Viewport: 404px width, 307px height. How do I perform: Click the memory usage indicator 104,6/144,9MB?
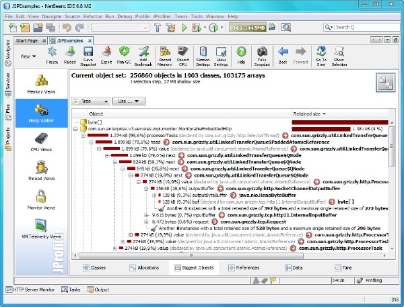[x=247, y=28]
